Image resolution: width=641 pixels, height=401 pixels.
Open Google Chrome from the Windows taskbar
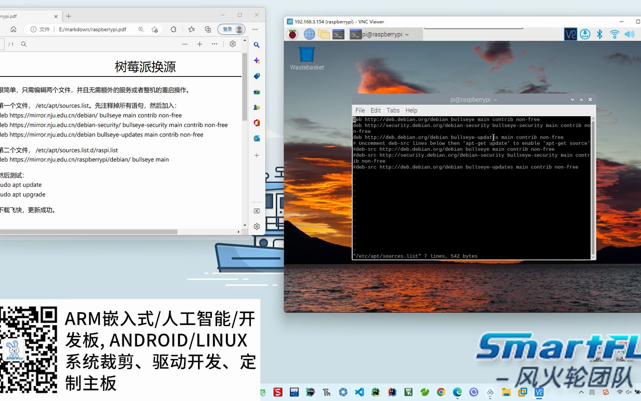(441, 392)
